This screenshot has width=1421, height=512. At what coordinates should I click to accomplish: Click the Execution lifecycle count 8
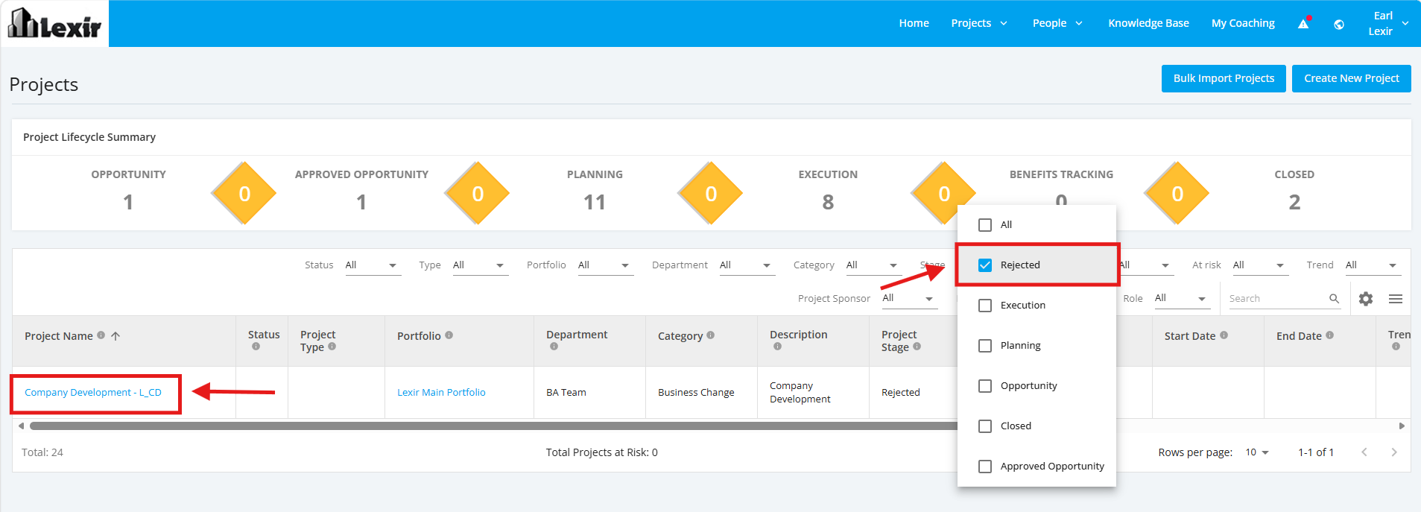(828, 202)
